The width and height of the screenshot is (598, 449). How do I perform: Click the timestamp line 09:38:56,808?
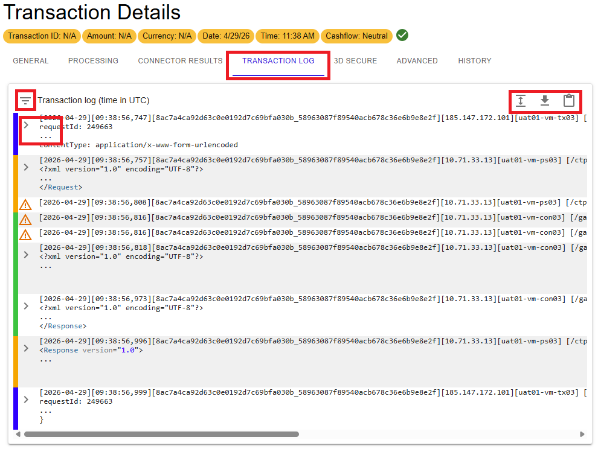pos(313,202)
